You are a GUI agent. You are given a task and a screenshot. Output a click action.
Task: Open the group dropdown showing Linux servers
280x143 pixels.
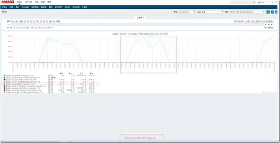pos(187,12)
